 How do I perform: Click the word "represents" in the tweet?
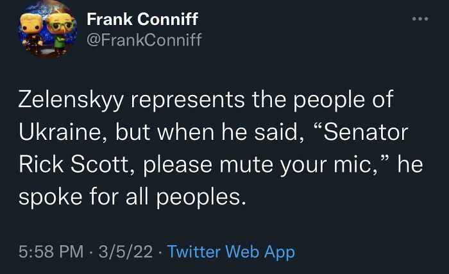point(180,102)
